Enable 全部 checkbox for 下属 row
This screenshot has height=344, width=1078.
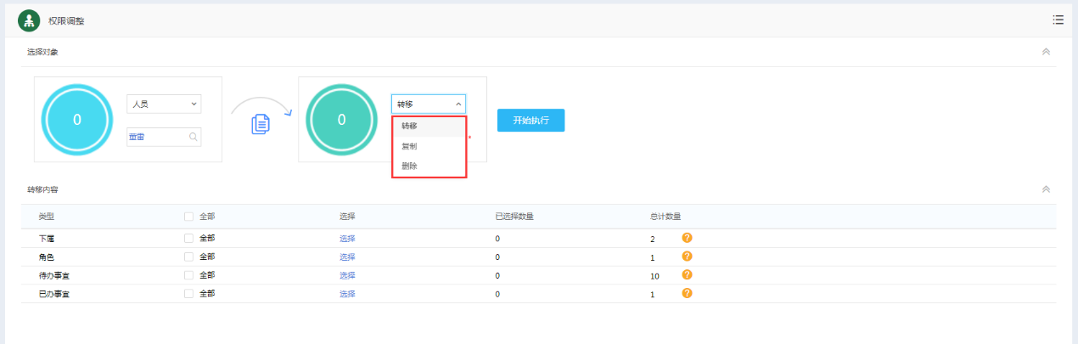tap(188, 239)
